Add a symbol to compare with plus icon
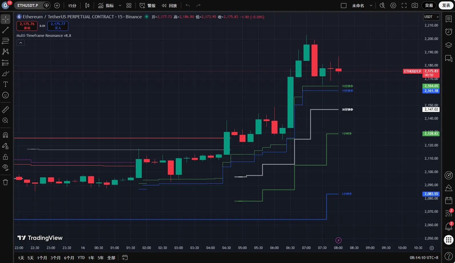Screen dimensions: 455x263 click(57, 5)
